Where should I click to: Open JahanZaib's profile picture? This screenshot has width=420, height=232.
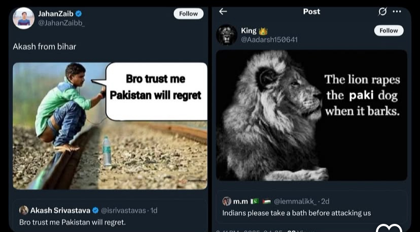(23, 18)
